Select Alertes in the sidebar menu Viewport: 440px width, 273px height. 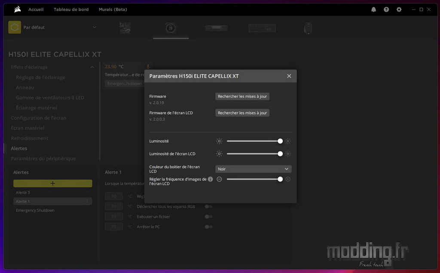(x=19, y=148)
